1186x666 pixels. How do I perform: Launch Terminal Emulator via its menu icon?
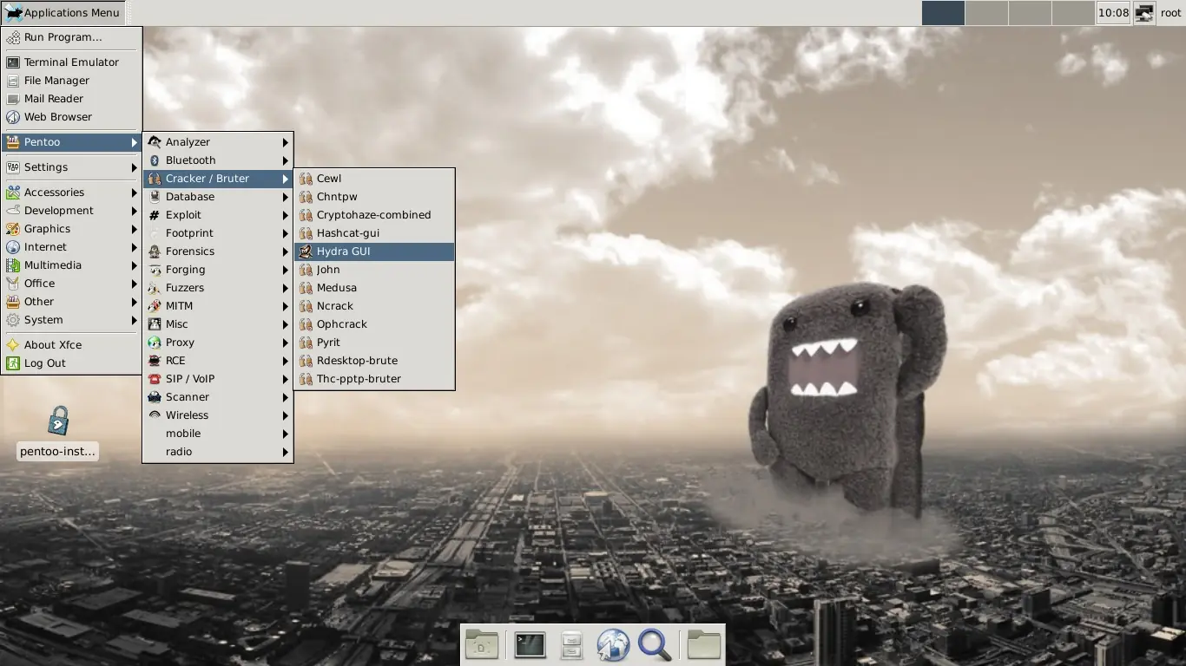point(13,62)
